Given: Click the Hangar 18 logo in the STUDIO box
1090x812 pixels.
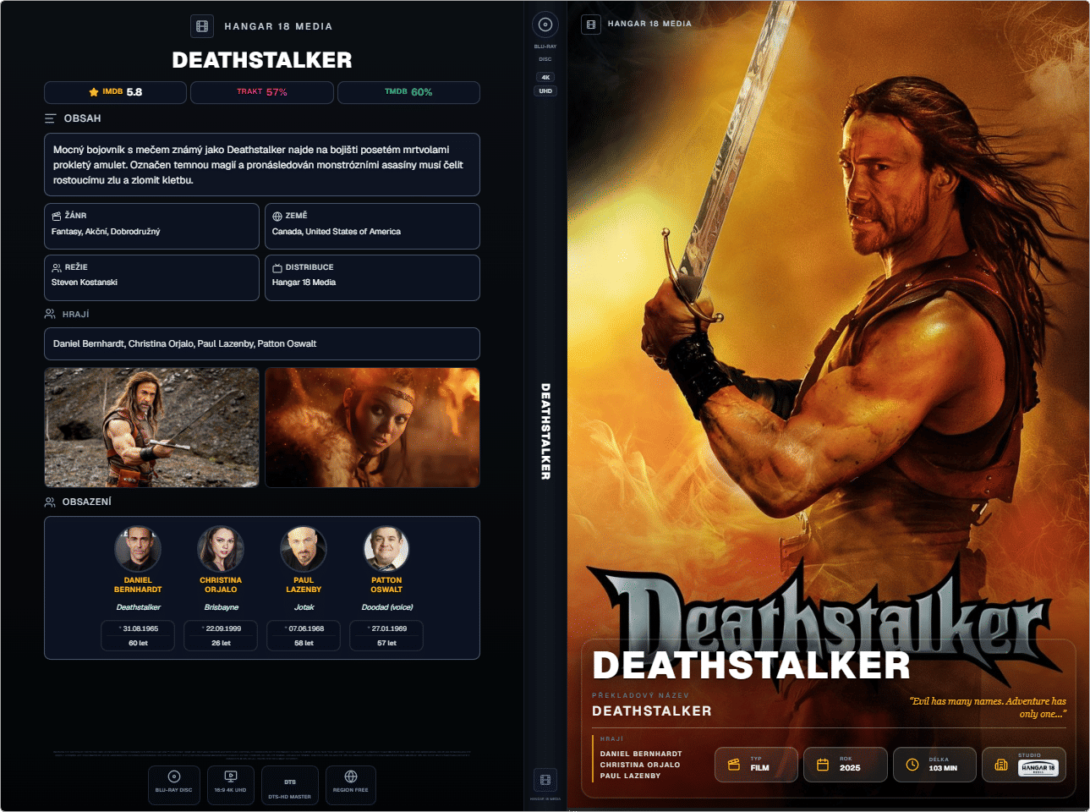Looking at the screenshot, I should pyautogui.click(x=1038, y=768).
